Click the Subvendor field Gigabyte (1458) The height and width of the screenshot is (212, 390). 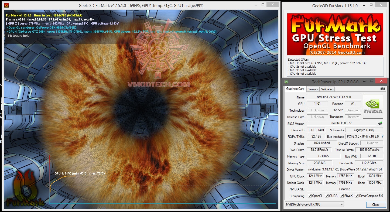tap(364, 130)
